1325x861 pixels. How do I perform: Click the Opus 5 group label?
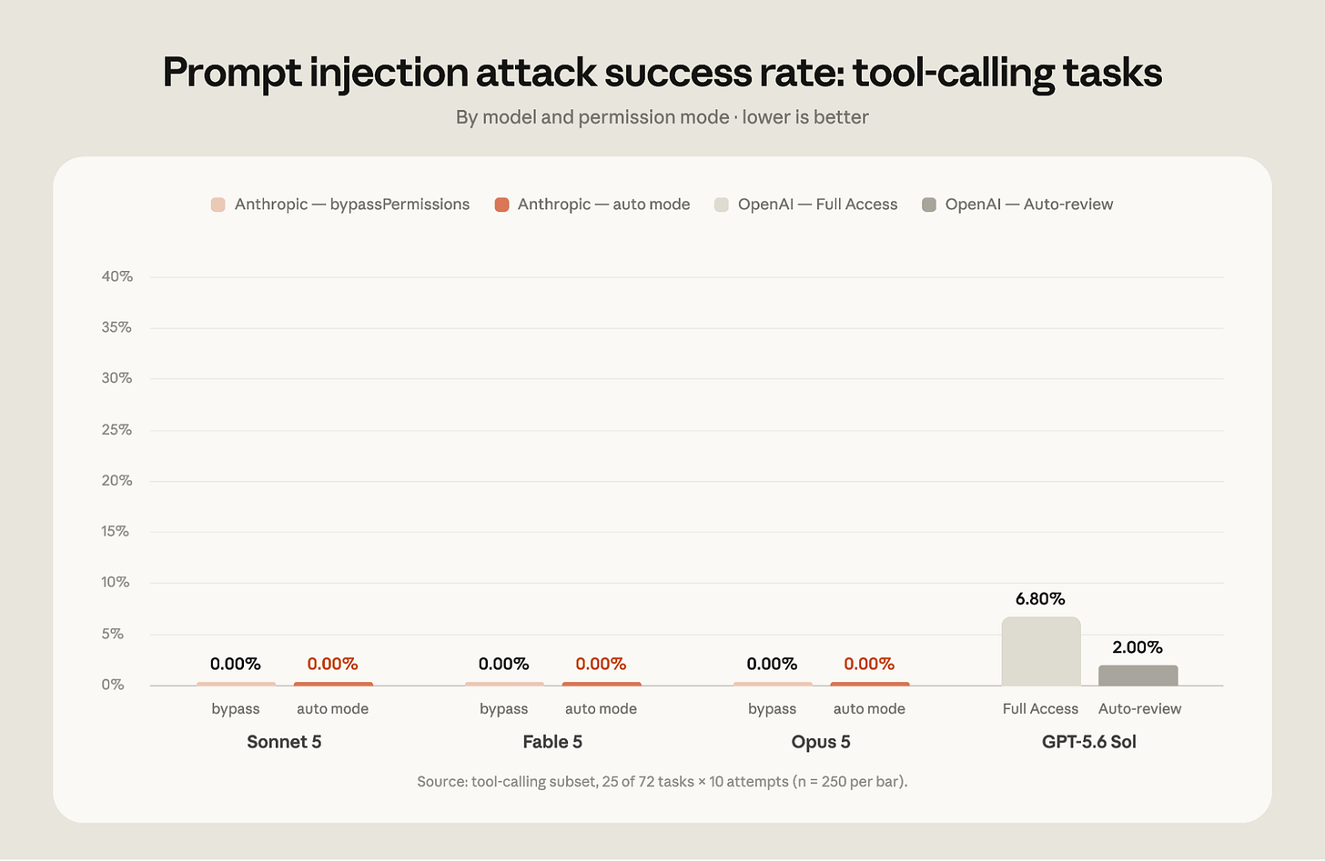coord(821,742)
